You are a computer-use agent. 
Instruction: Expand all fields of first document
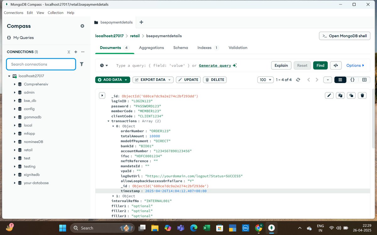tap(102, 95)
